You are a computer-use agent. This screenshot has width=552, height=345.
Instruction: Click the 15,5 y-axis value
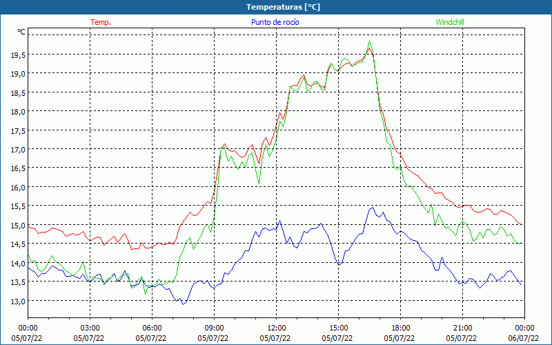point(18,206)
